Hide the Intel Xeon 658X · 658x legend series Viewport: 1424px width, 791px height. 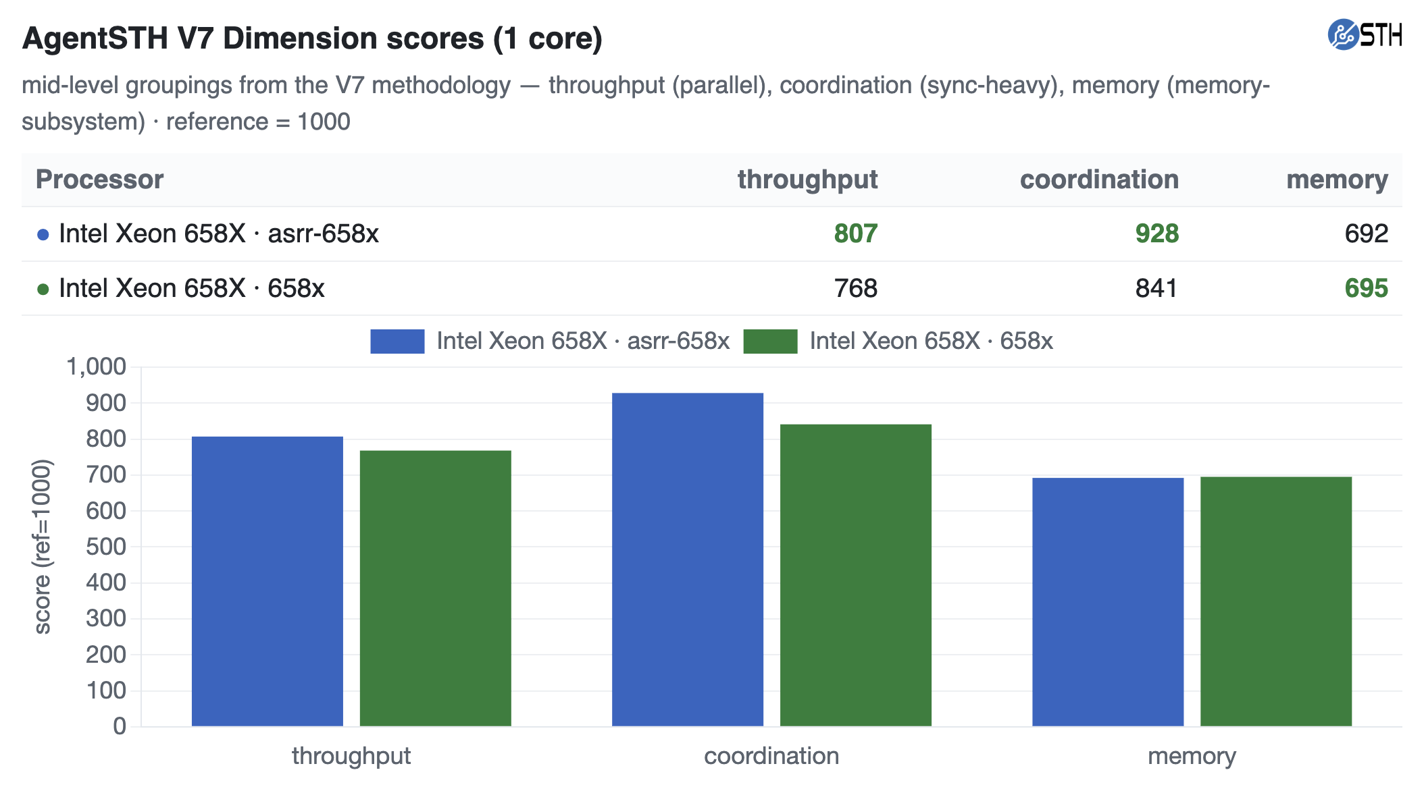click(931, 342)
